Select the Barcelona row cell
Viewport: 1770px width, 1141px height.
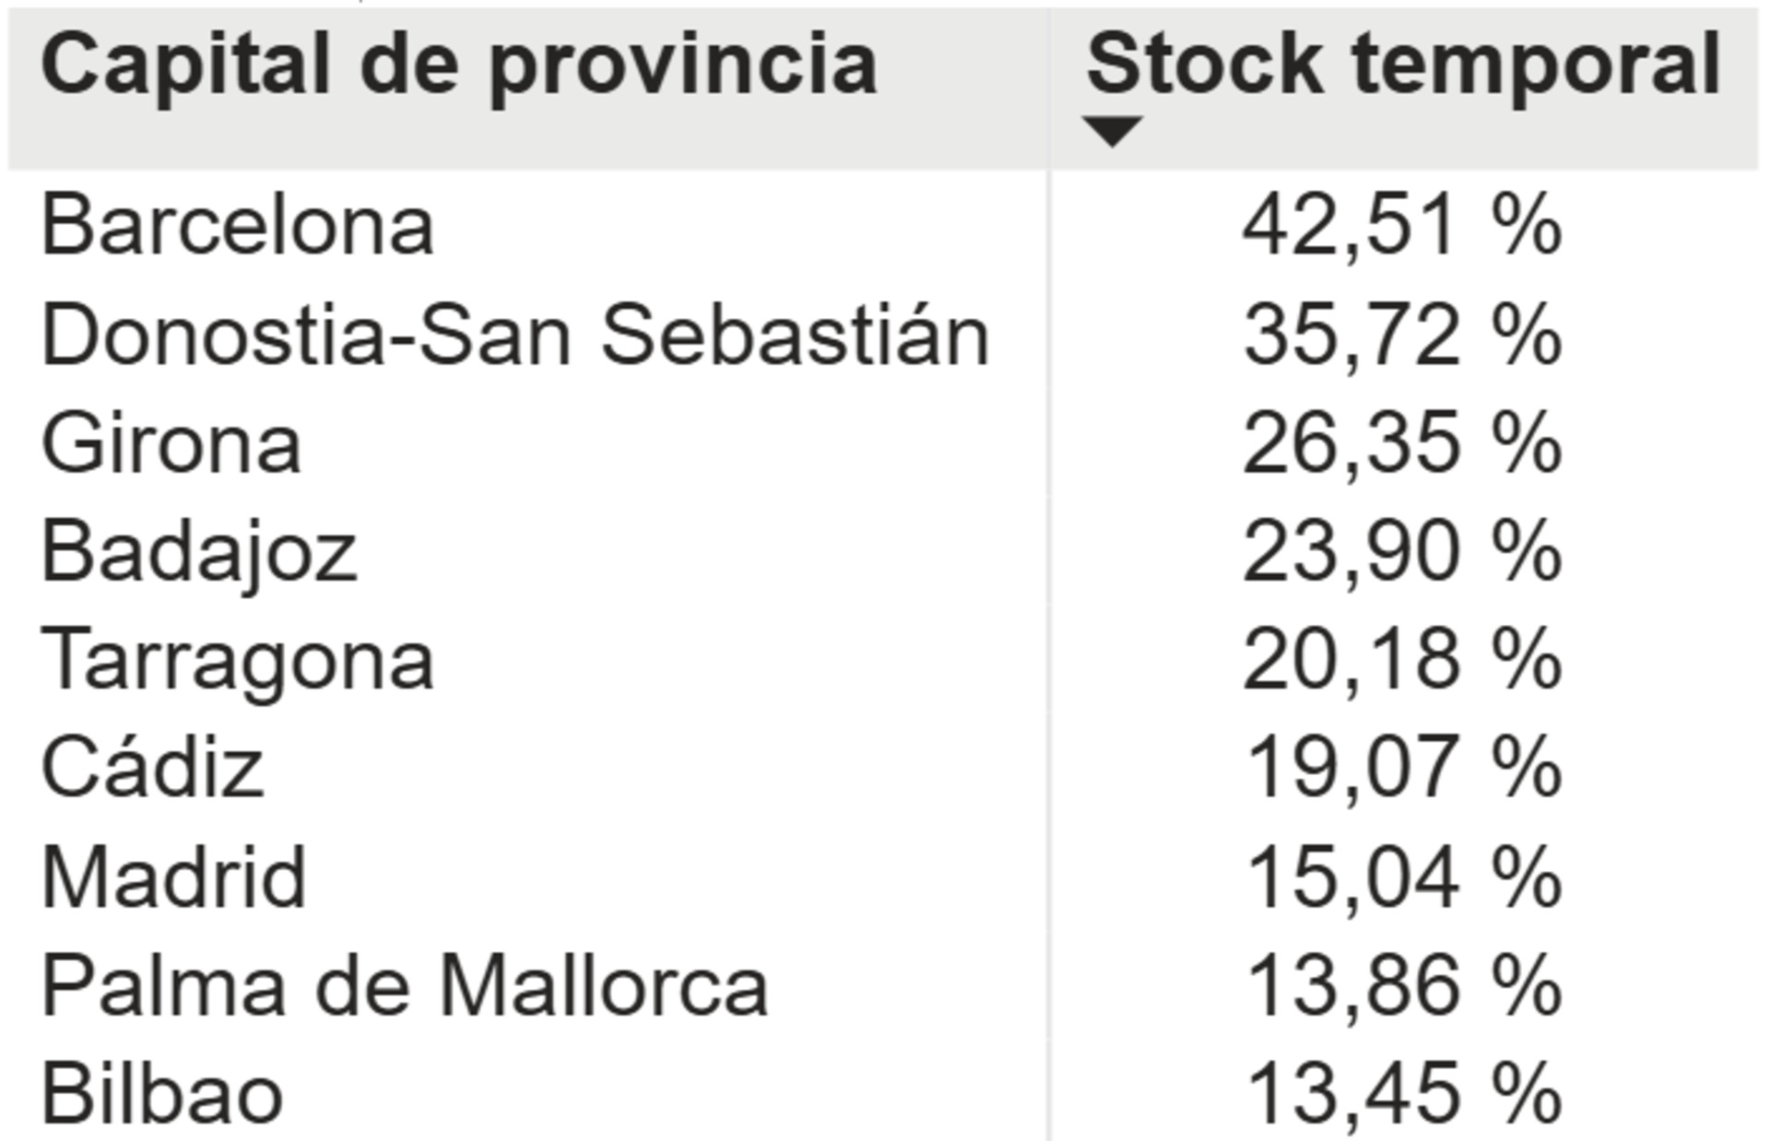[x=238, y=227]
